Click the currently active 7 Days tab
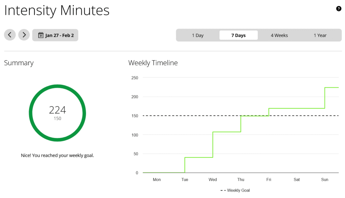The width and height of the screenshot is (345, 198). [x=239, y=35]
